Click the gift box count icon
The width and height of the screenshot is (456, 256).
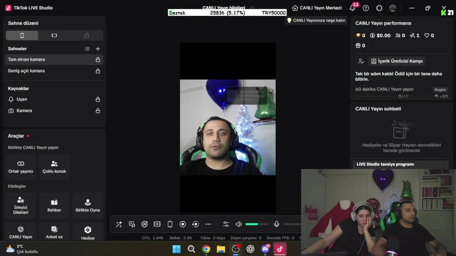[x=358, y=46]
